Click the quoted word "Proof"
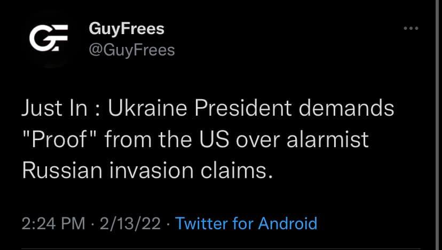442x250 pixels. click(59, 140)
